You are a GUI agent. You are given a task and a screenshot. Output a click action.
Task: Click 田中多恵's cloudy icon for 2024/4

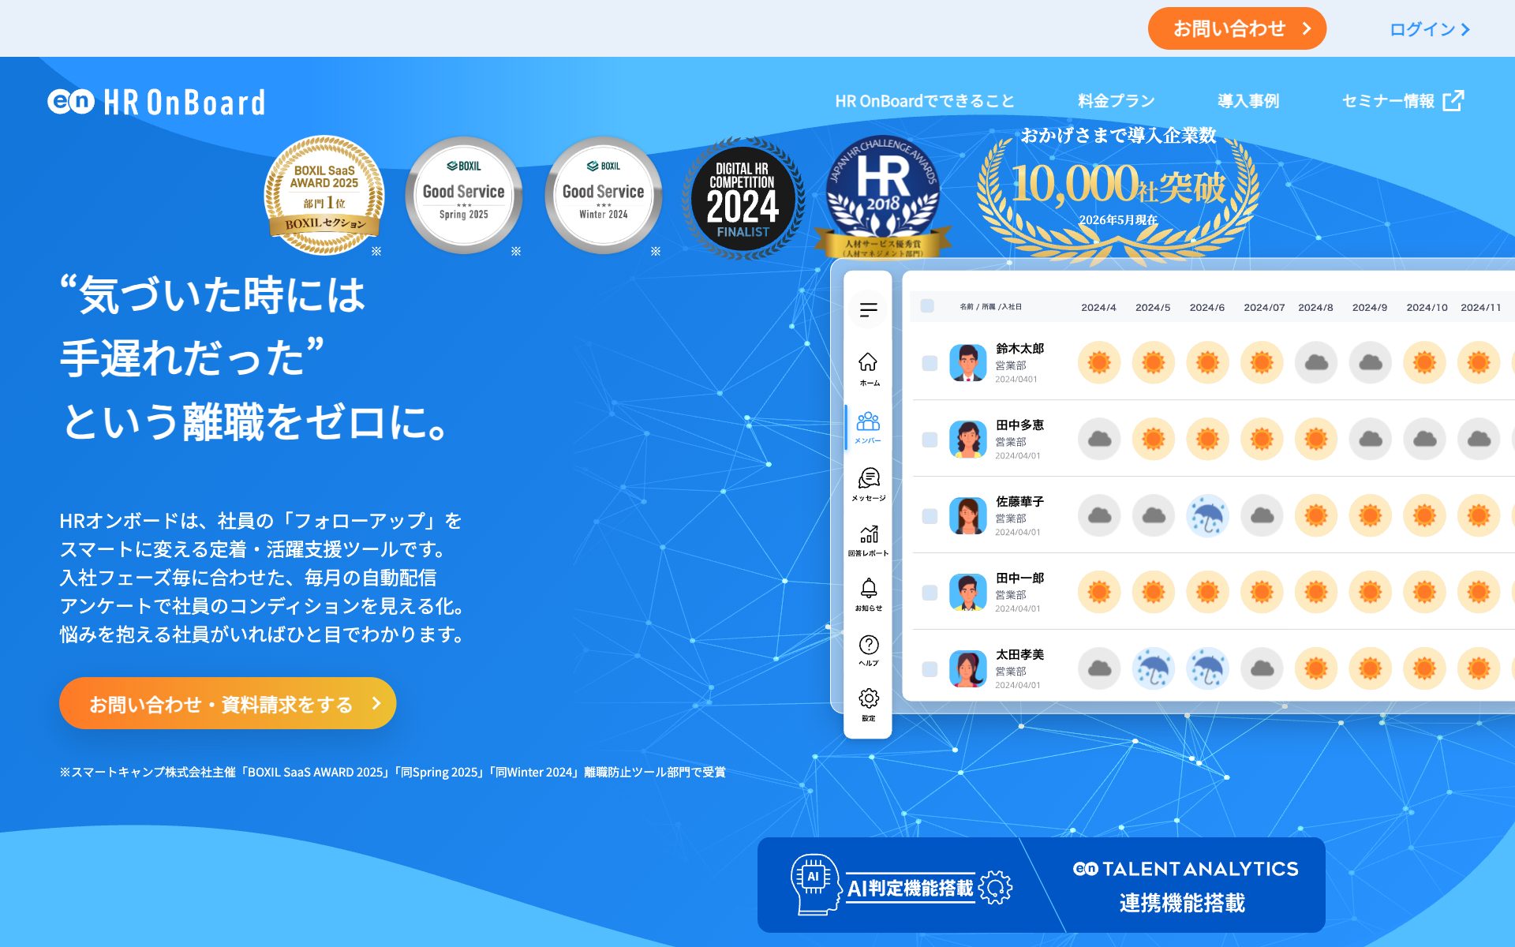[x=1099, y=439]
